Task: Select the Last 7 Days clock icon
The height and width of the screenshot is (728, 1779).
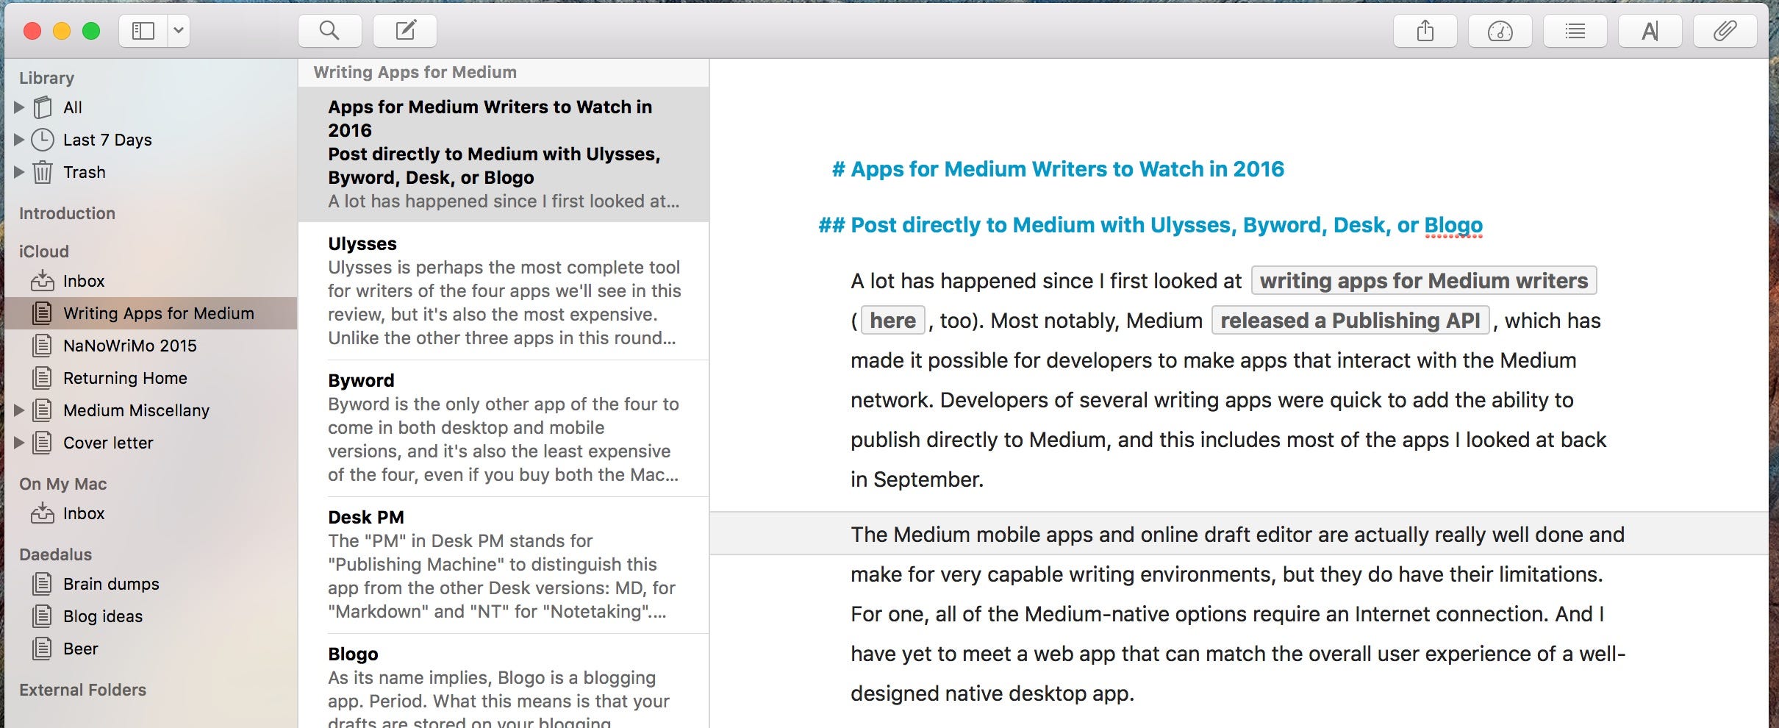Action: (43, 140)
